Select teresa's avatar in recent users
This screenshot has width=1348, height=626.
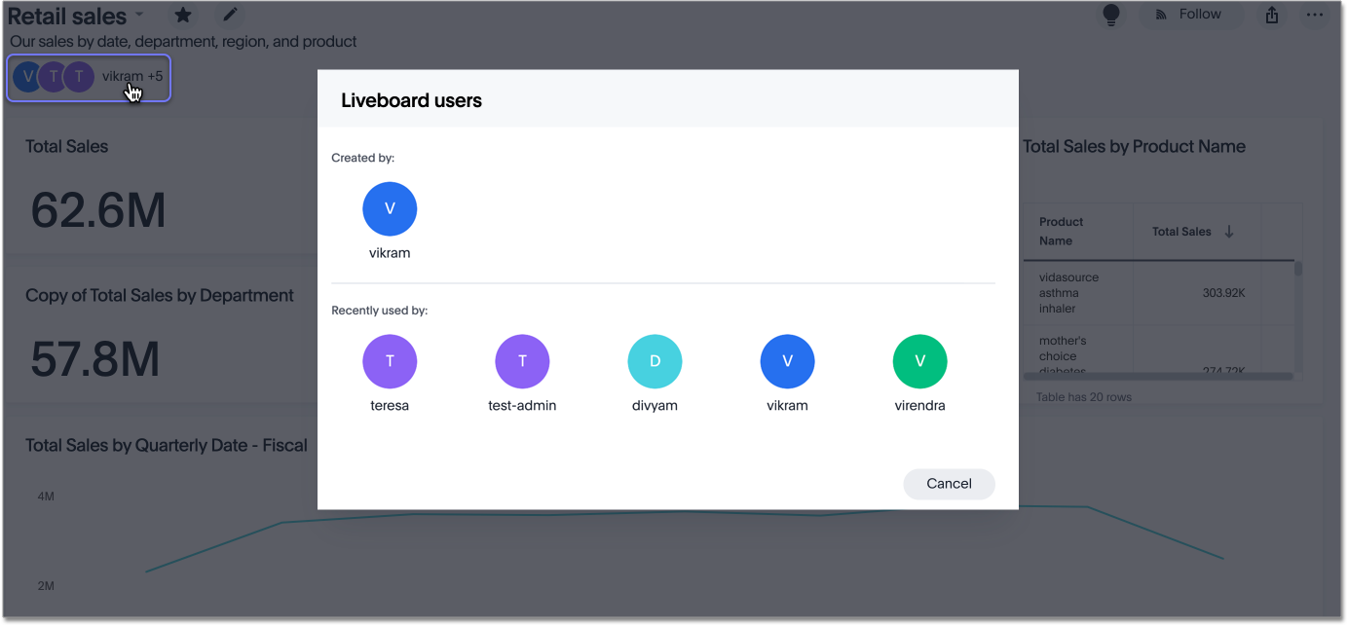(390, 361)
